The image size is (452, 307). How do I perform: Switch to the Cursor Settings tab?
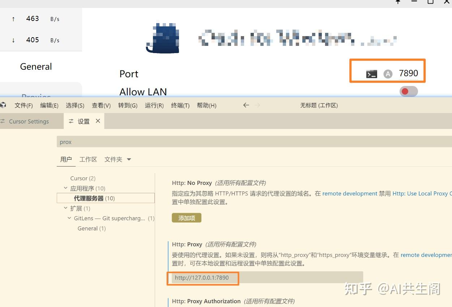tap(29, 121)
